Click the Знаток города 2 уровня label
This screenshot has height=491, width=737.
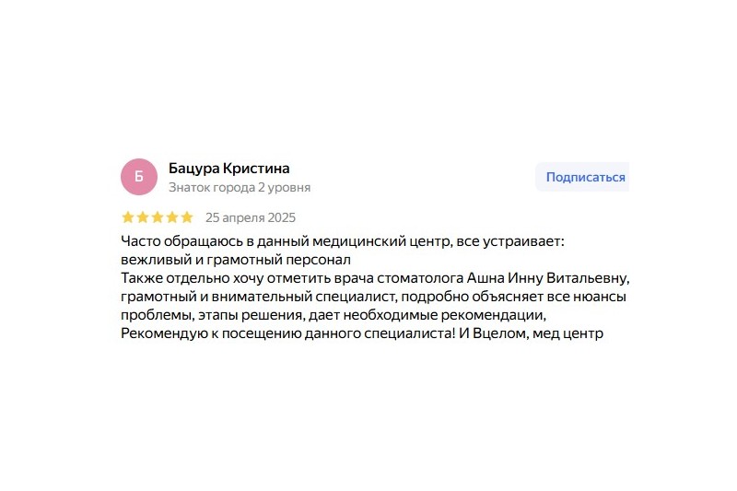pos(240,188)
